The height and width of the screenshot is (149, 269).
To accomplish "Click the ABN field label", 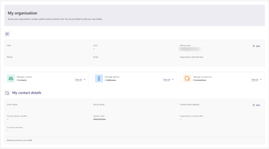I will (9, 46).
